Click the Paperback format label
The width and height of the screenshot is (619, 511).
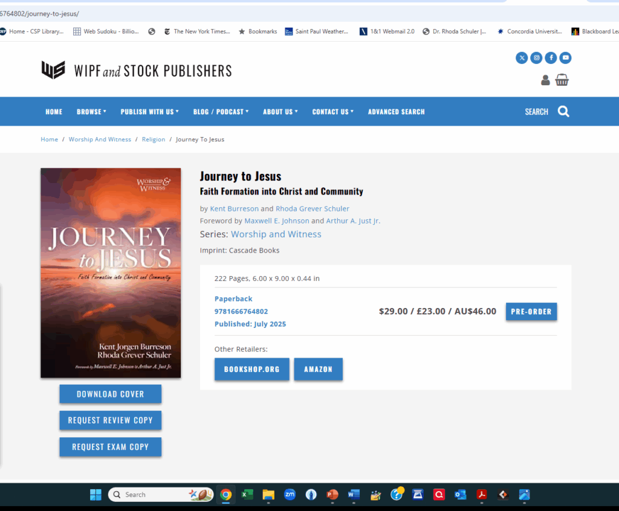(233, 299)
